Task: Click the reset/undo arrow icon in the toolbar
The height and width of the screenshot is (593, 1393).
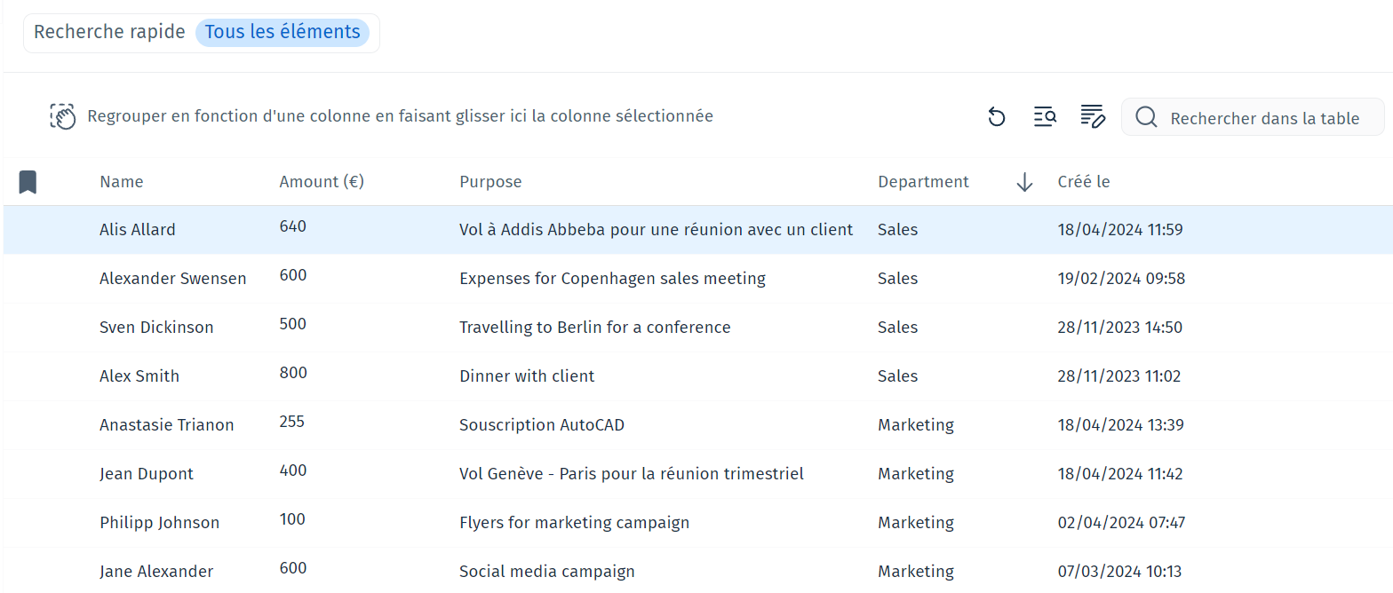Action: click(x=997, y=117)
